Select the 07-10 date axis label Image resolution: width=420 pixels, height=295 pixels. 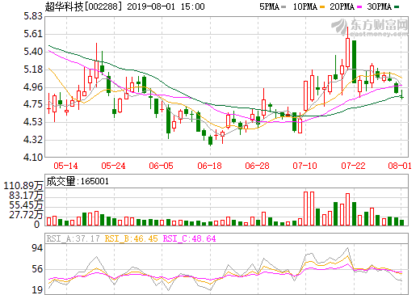tap(304, 166)
